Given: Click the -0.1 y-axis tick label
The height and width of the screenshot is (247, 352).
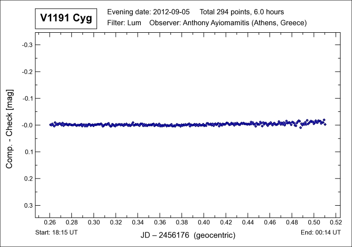Looking at the screenshot, I should (26, 98).
